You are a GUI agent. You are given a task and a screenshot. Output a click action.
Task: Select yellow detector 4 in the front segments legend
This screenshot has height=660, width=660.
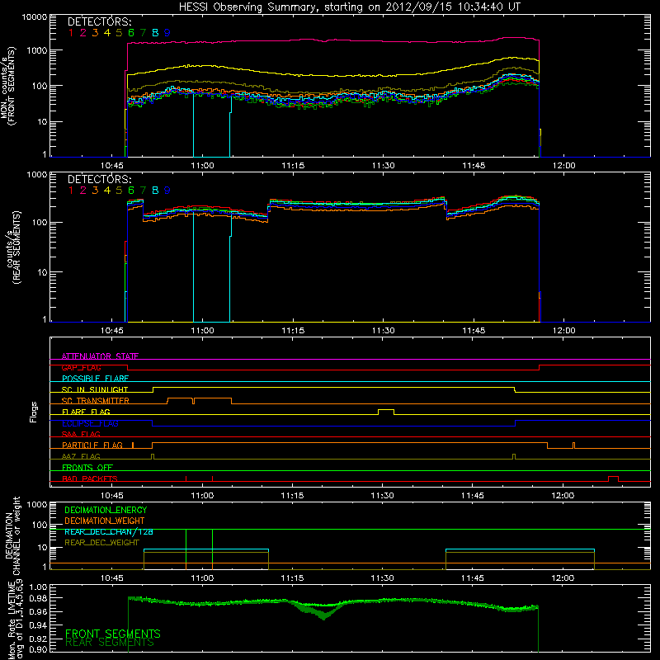[x=107, y=33]
